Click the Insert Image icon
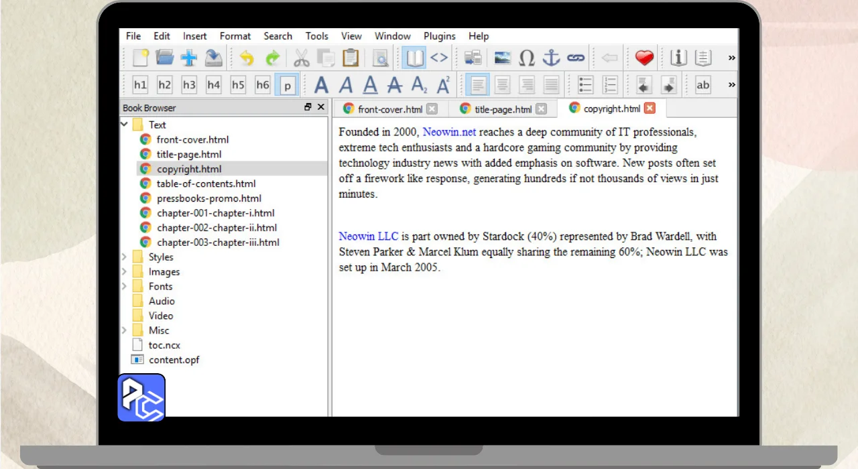The image size is (858, 469). pyautogui.click(x=502, y=58)
